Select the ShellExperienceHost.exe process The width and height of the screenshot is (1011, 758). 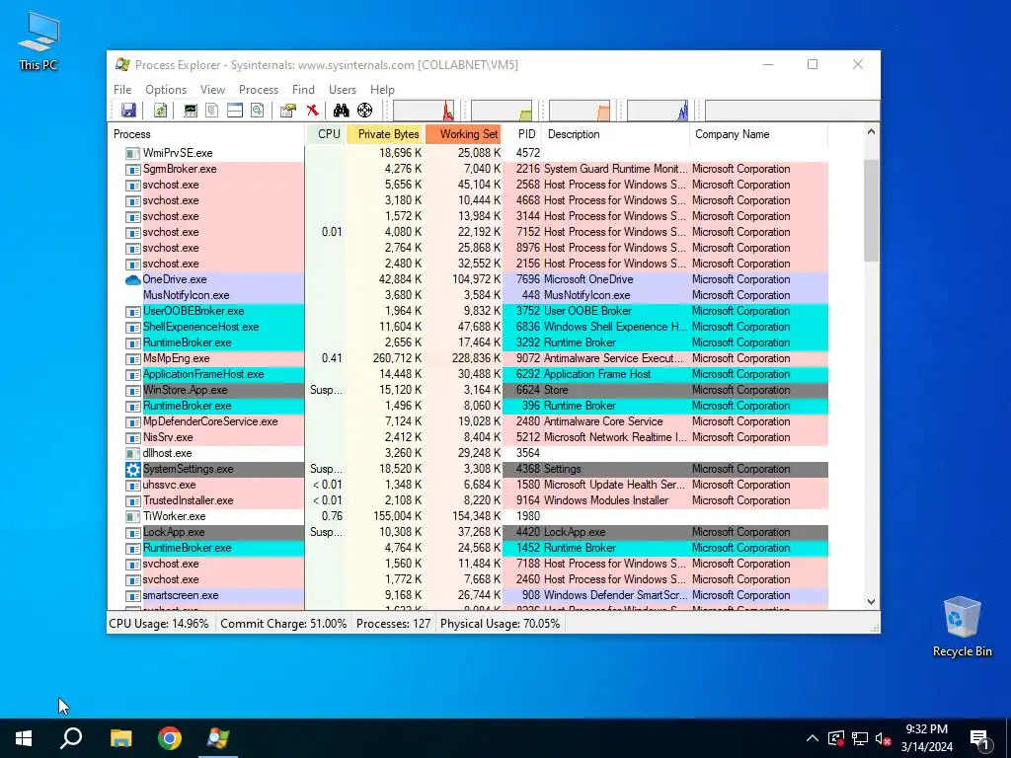[x=201, y=327]
